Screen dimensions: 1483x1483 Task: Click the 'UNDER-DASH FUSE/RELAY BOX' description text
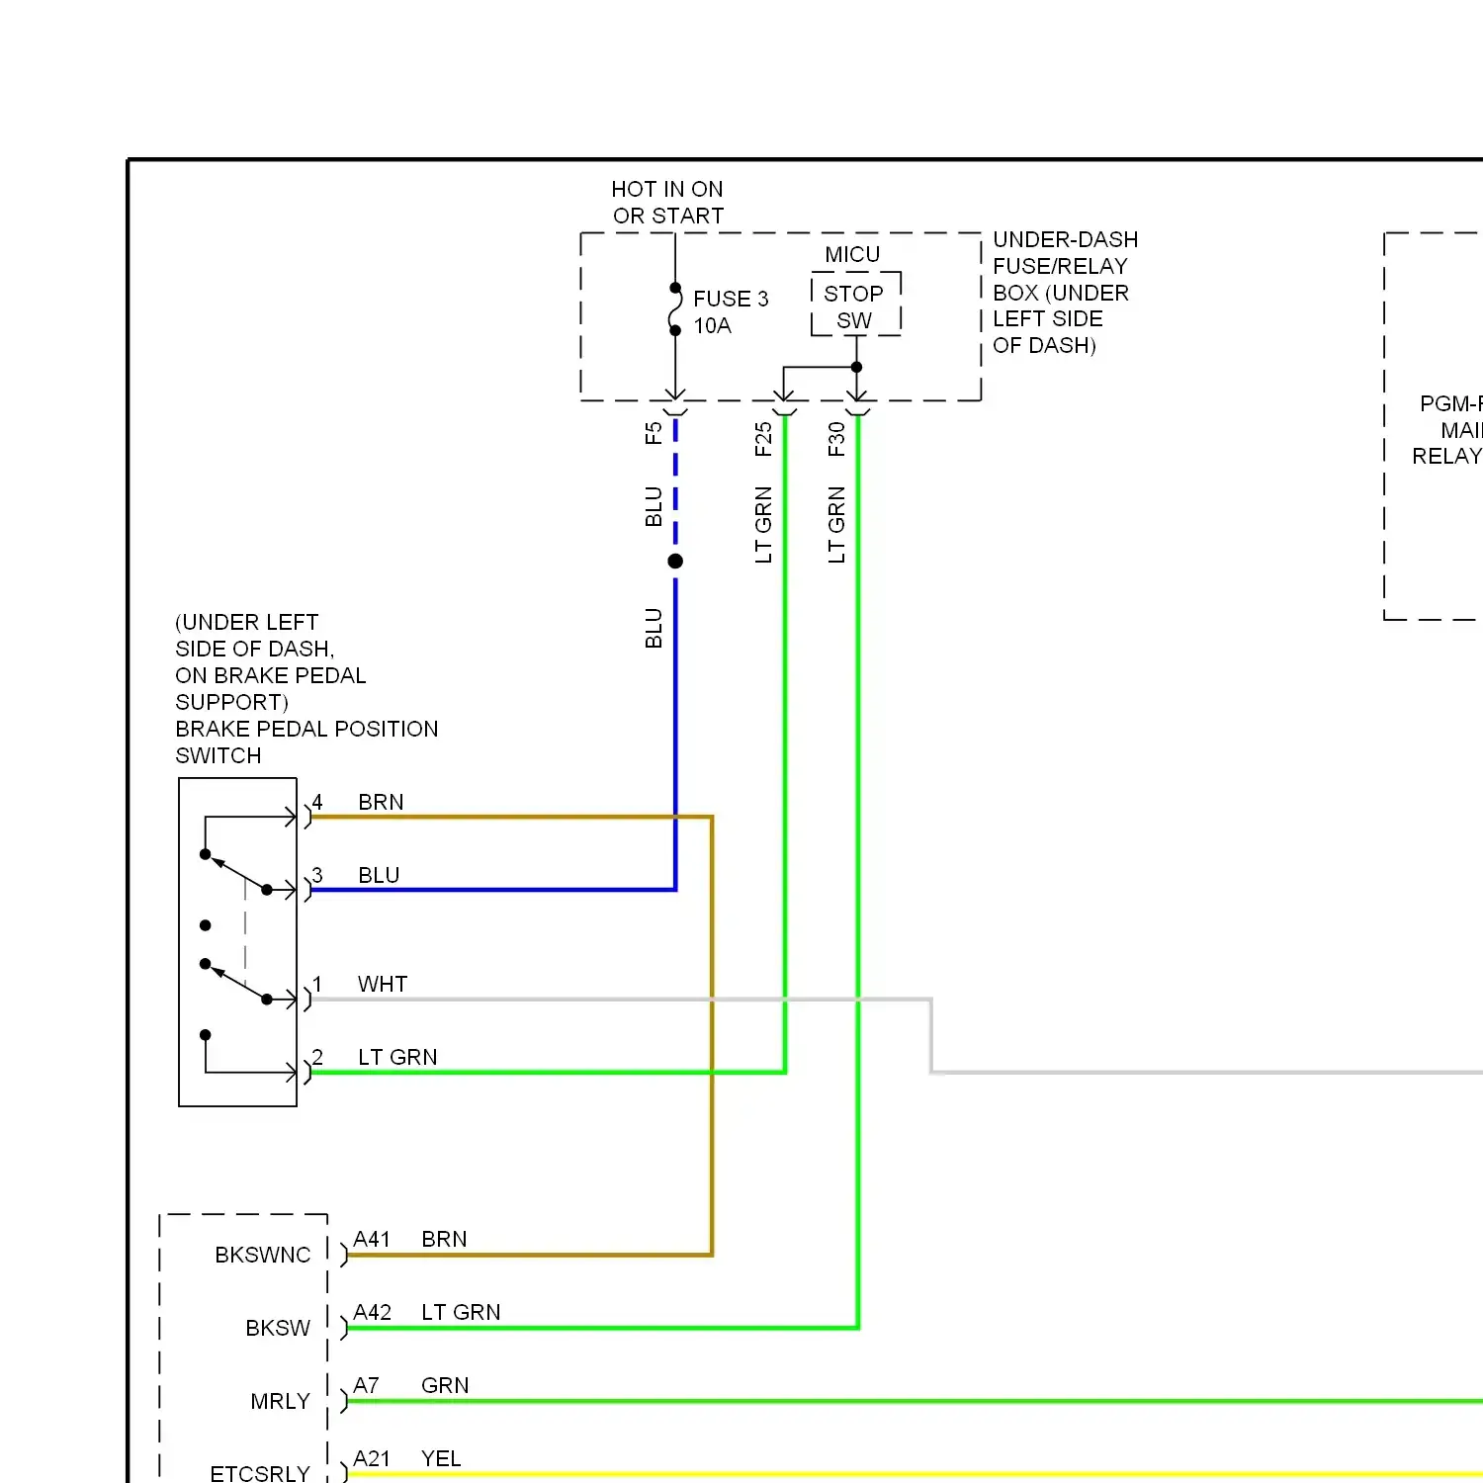pos(1065,293)
